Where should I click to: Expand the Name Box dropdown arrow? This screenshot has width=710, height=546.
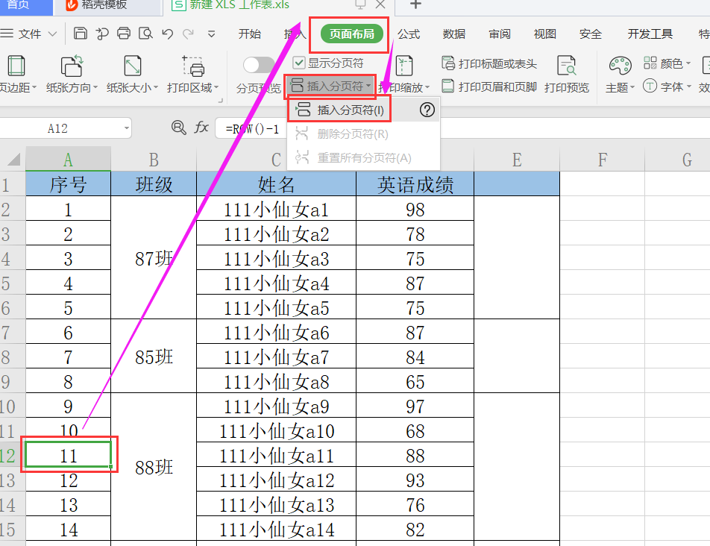click(x=126, y=128)
